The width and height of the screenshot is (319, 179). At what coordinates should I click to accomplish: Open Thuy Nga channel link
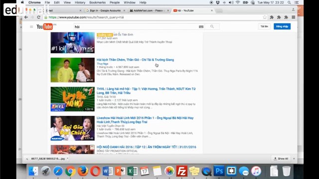(102, 64)
